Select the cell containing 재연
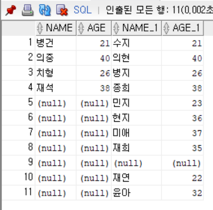213x210 pixels. tap(137, 178)
